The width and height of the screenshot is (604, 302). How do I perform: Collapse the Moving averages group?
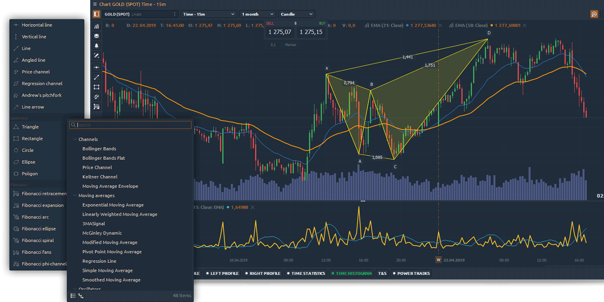[x=75, y=196]
